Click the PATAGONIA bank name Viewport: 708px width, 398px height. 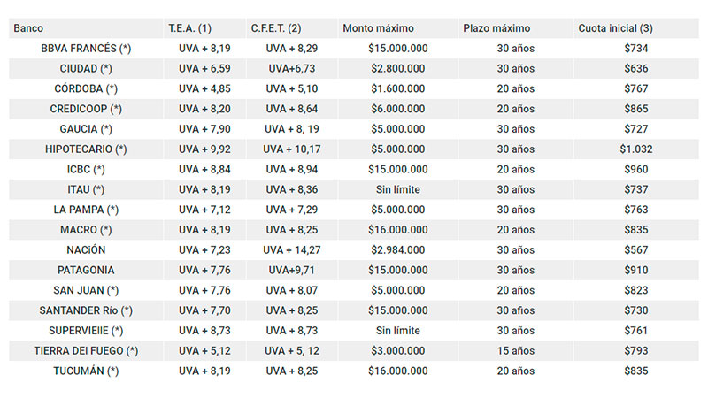(86, 271)
